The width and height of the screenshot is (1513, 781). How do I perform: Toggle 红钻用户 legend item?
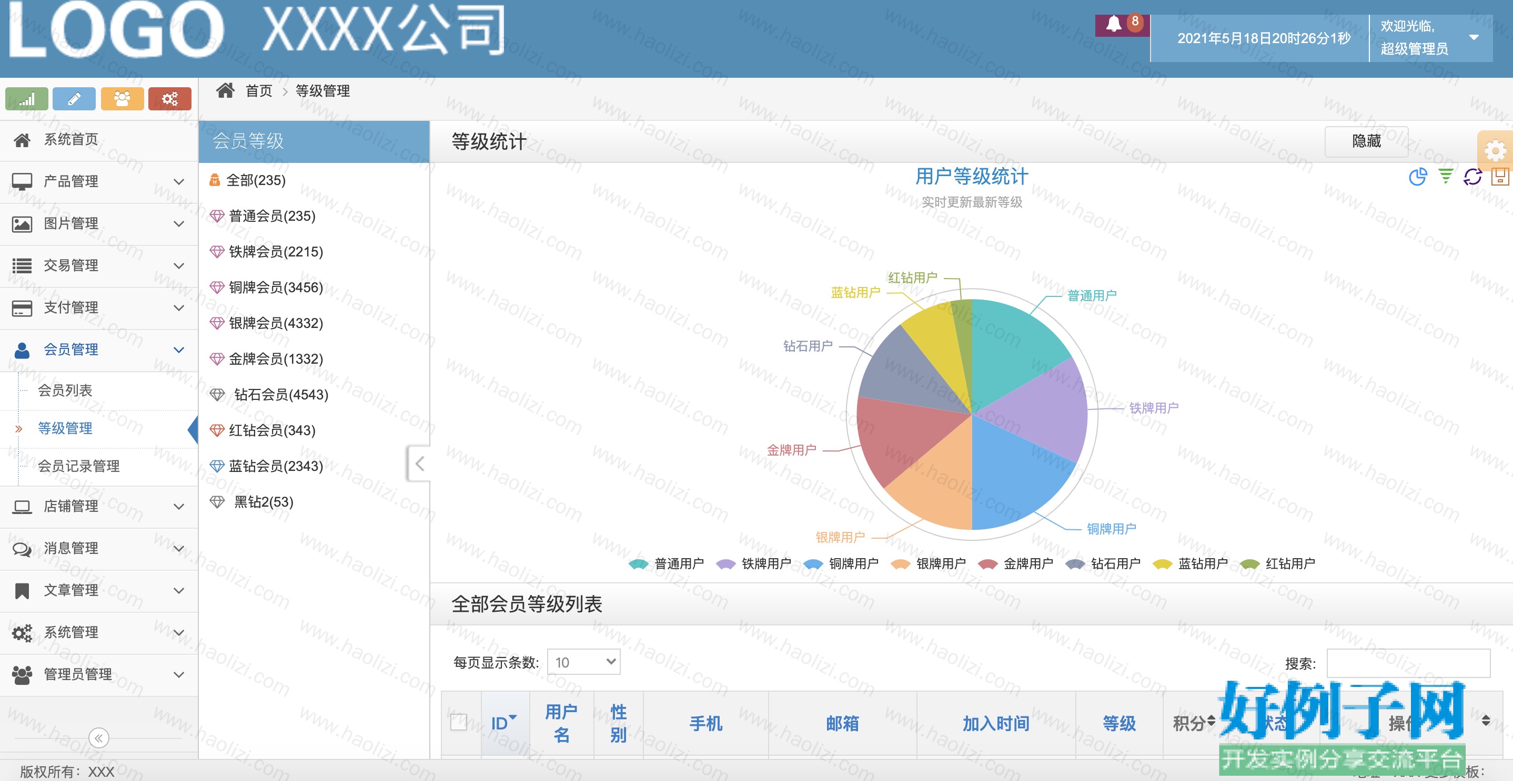1277,564
